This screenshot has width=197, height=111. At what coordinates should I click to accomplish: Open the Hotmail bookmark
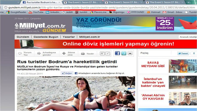pyautogui.click(x=154, y=12)
